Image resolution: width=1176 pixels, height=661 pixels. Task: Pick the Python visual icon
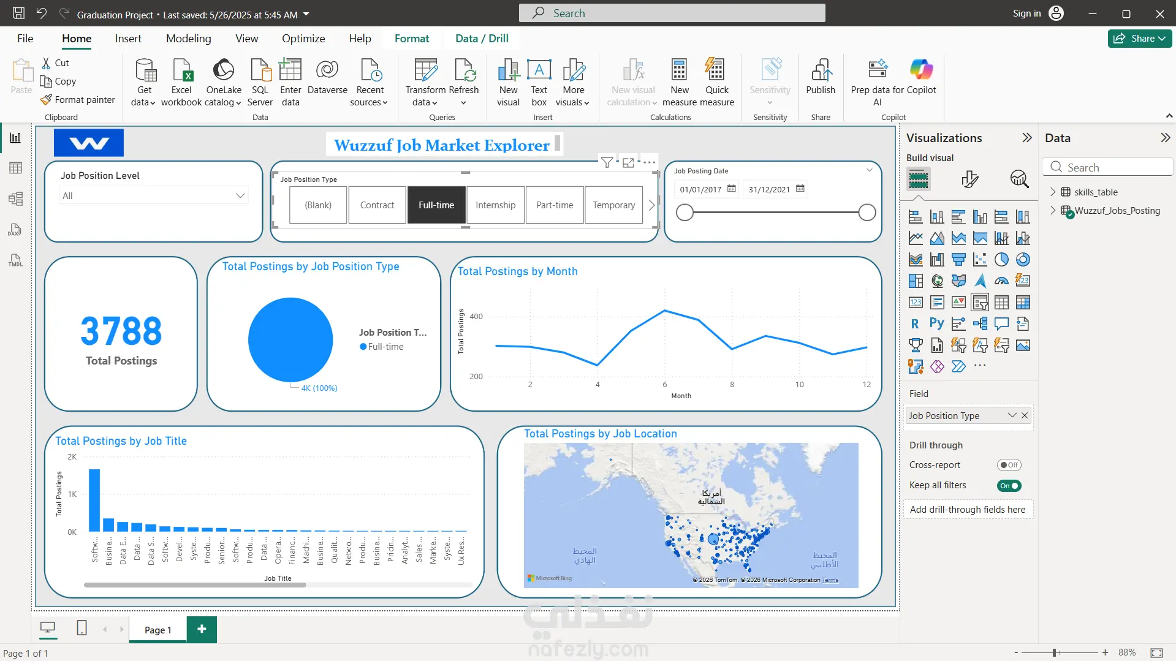937,323
